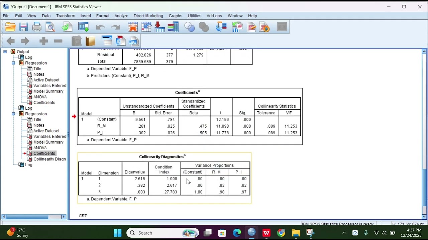This screenshot has width=428, height=240.
Task: Open the Direct Marketing menu
Action: click(148, 16)
